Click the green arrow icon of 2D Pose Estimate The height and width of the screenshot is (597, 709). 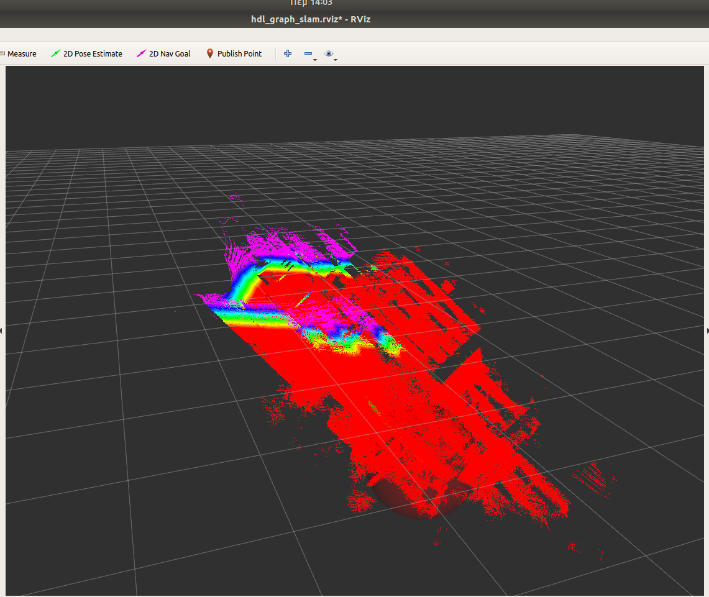(x=55, y=53)
